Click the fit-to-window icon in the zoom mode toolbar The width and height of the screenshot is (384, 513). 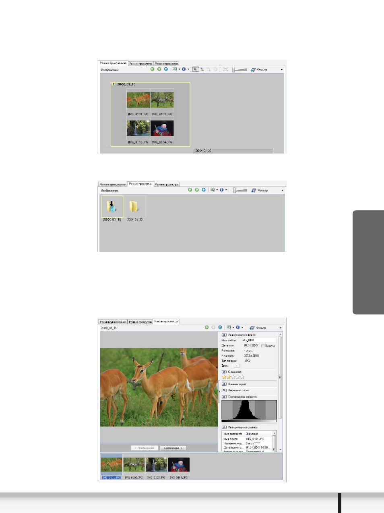pos(226,69)
